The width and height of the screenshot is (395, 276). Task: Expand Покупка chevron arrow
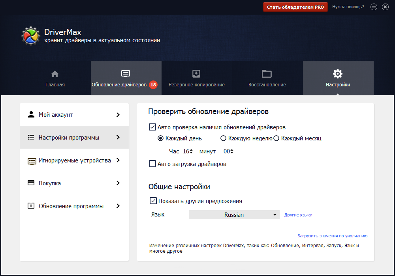click(118, 183)
